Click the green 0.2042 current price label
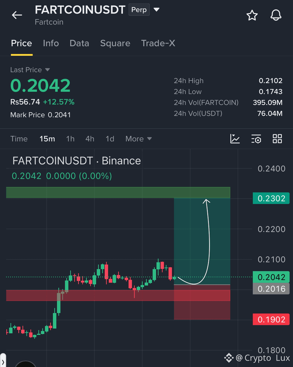This screenshot has width=293, height=367. 271,277
